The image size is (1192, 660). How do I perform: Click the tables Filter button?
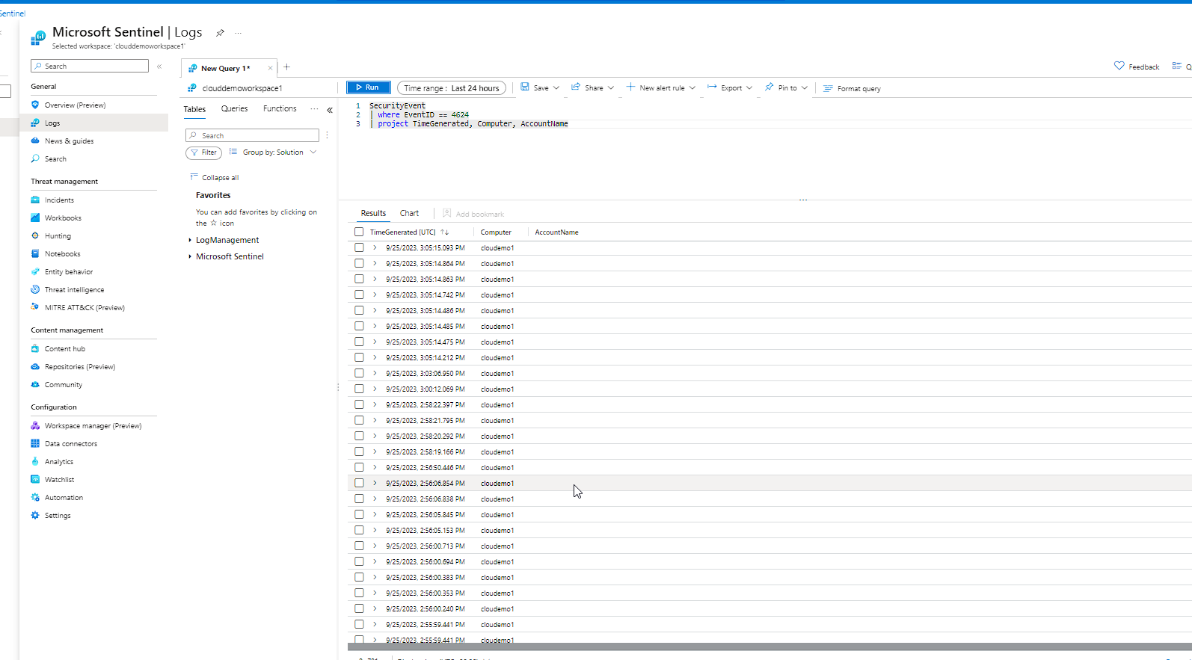pyautogui.click(x=203, y=152)
